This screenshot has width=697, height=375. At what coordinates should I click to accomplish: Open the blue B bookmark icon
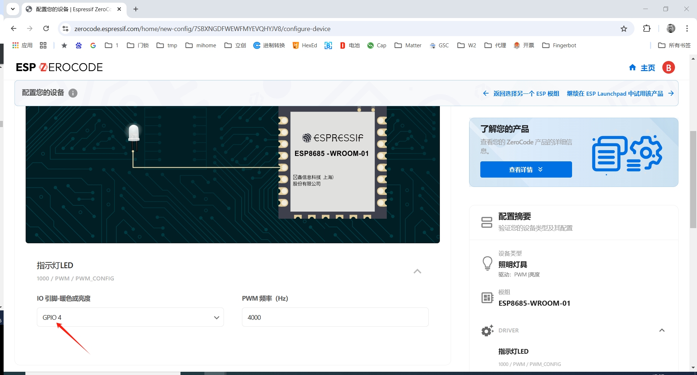pyautogui.click(x=328, y=45)
